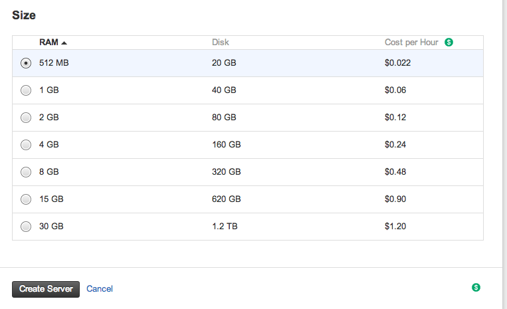Select the 512 MB radio button
Image resolution: width=507 pixels, height=309 pixels.
[26, 62]
